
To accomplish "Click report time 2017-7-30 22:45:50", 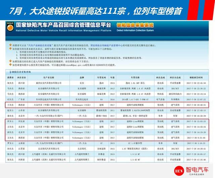I will (x=196, y=83).
